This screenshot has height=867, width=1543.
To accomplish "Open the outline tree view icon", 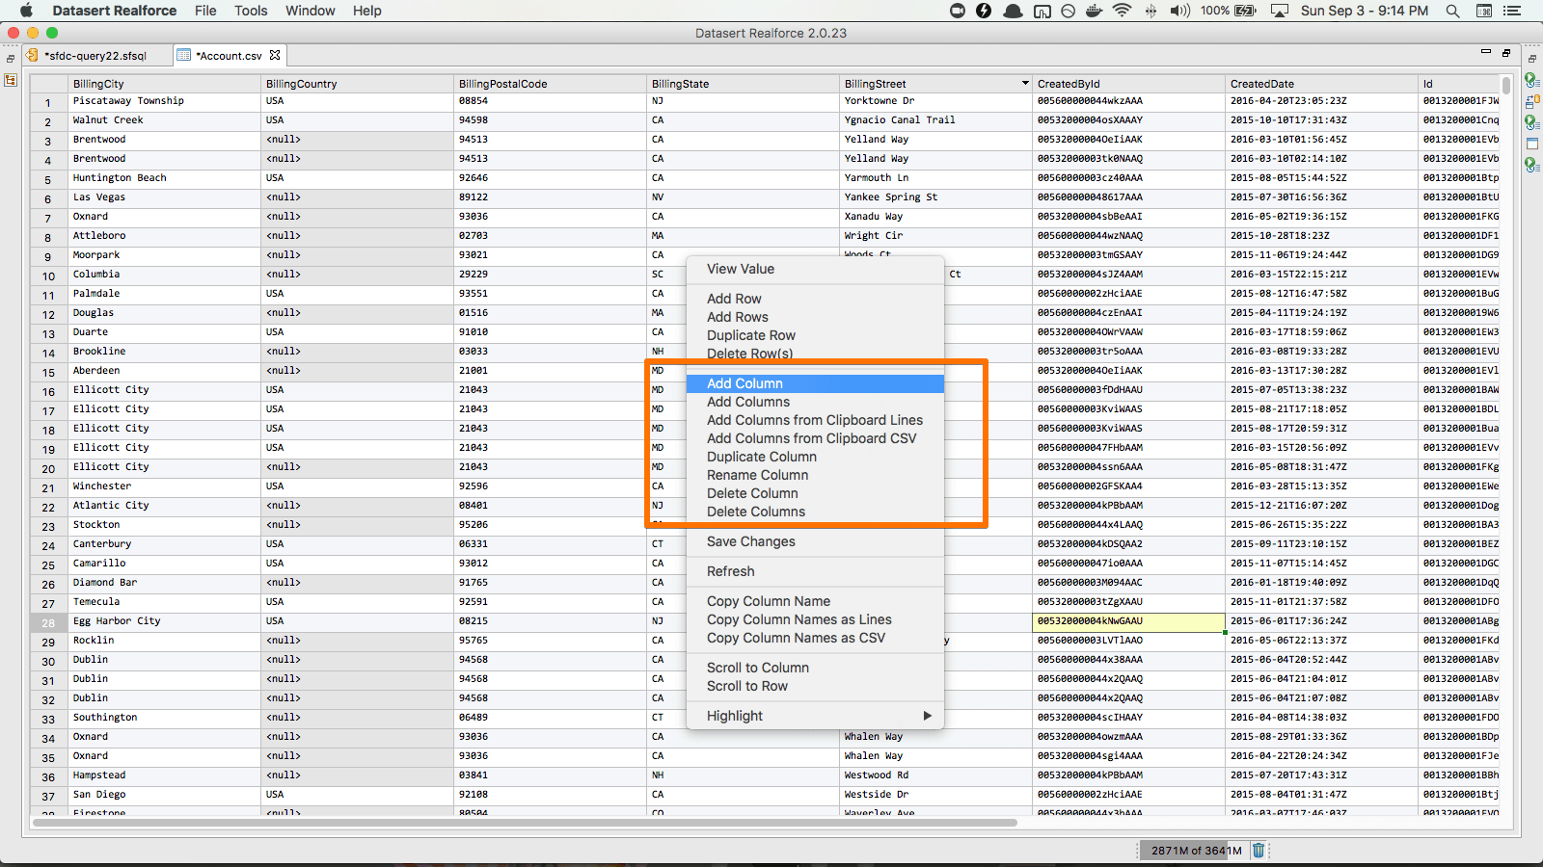I will (x=11, y=80).
